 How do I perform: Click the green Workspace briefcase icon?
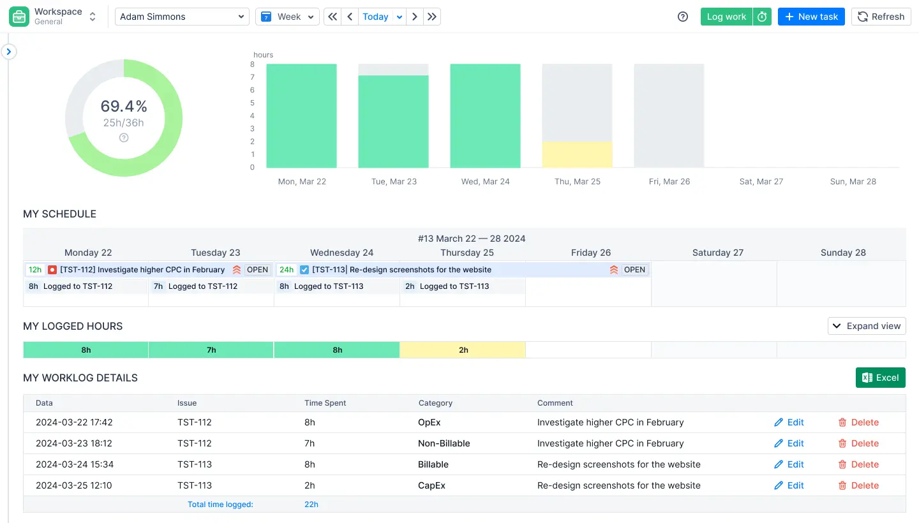(x=17, y=16)
